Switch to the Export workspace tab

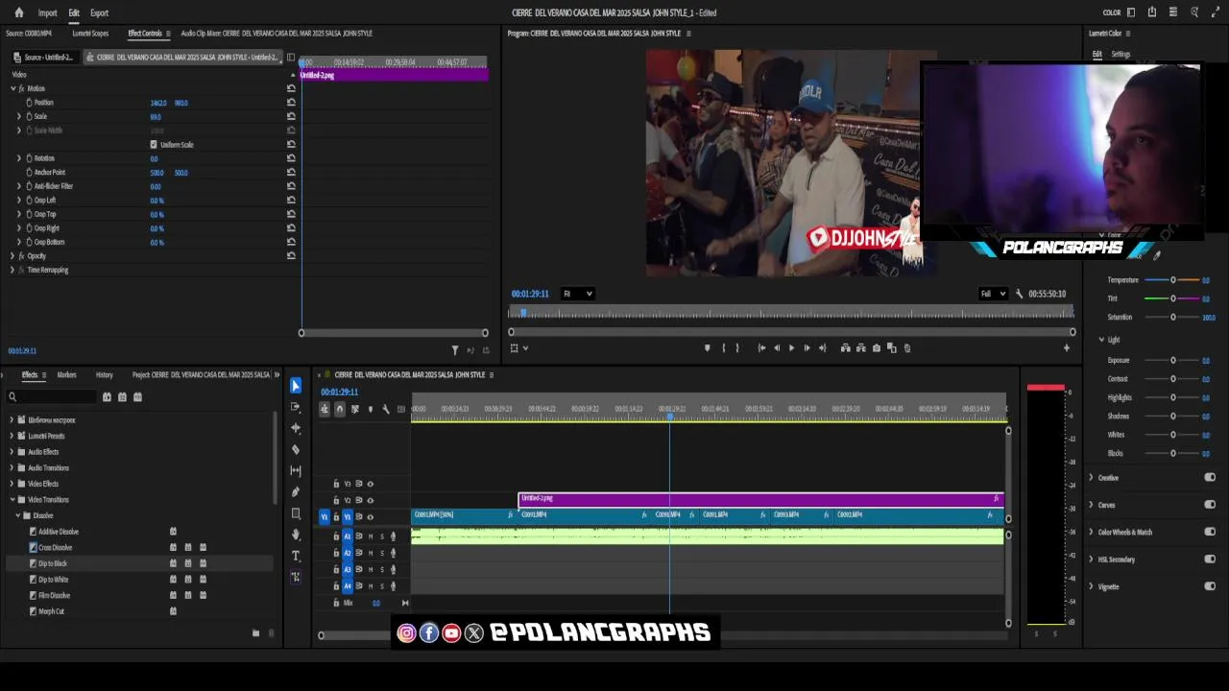click(x=99, y=12)
